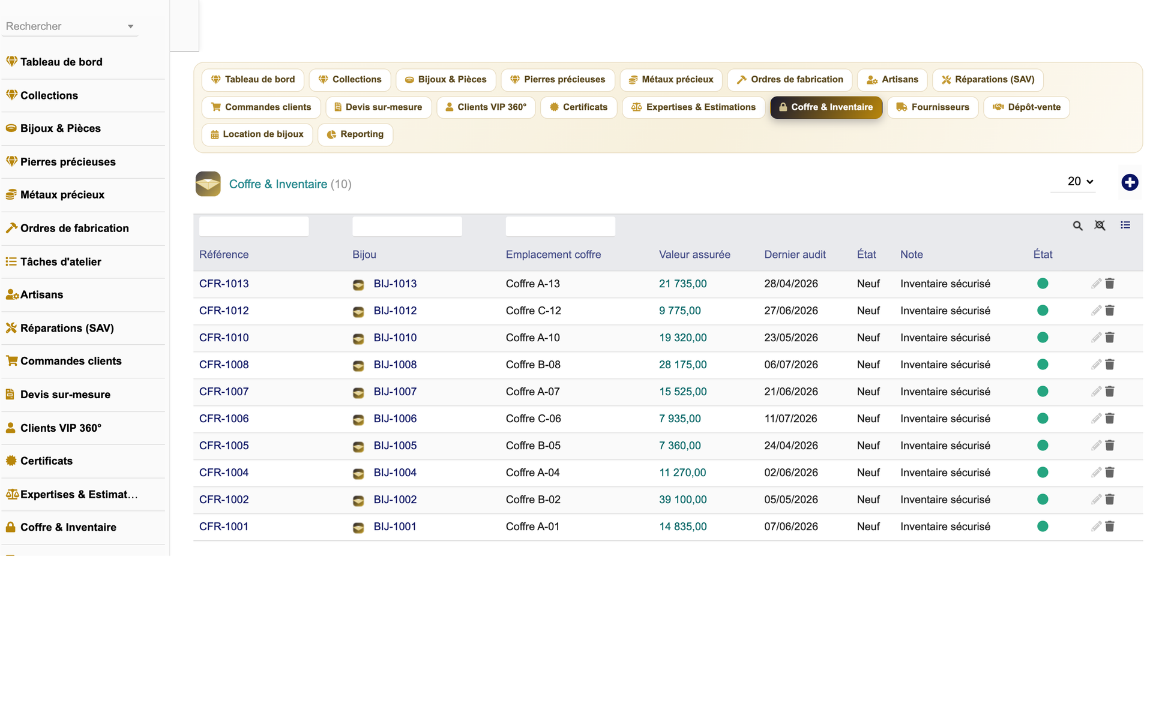Open the Certificats tab in top navigation
The image size is (1168, 722).
579,107
